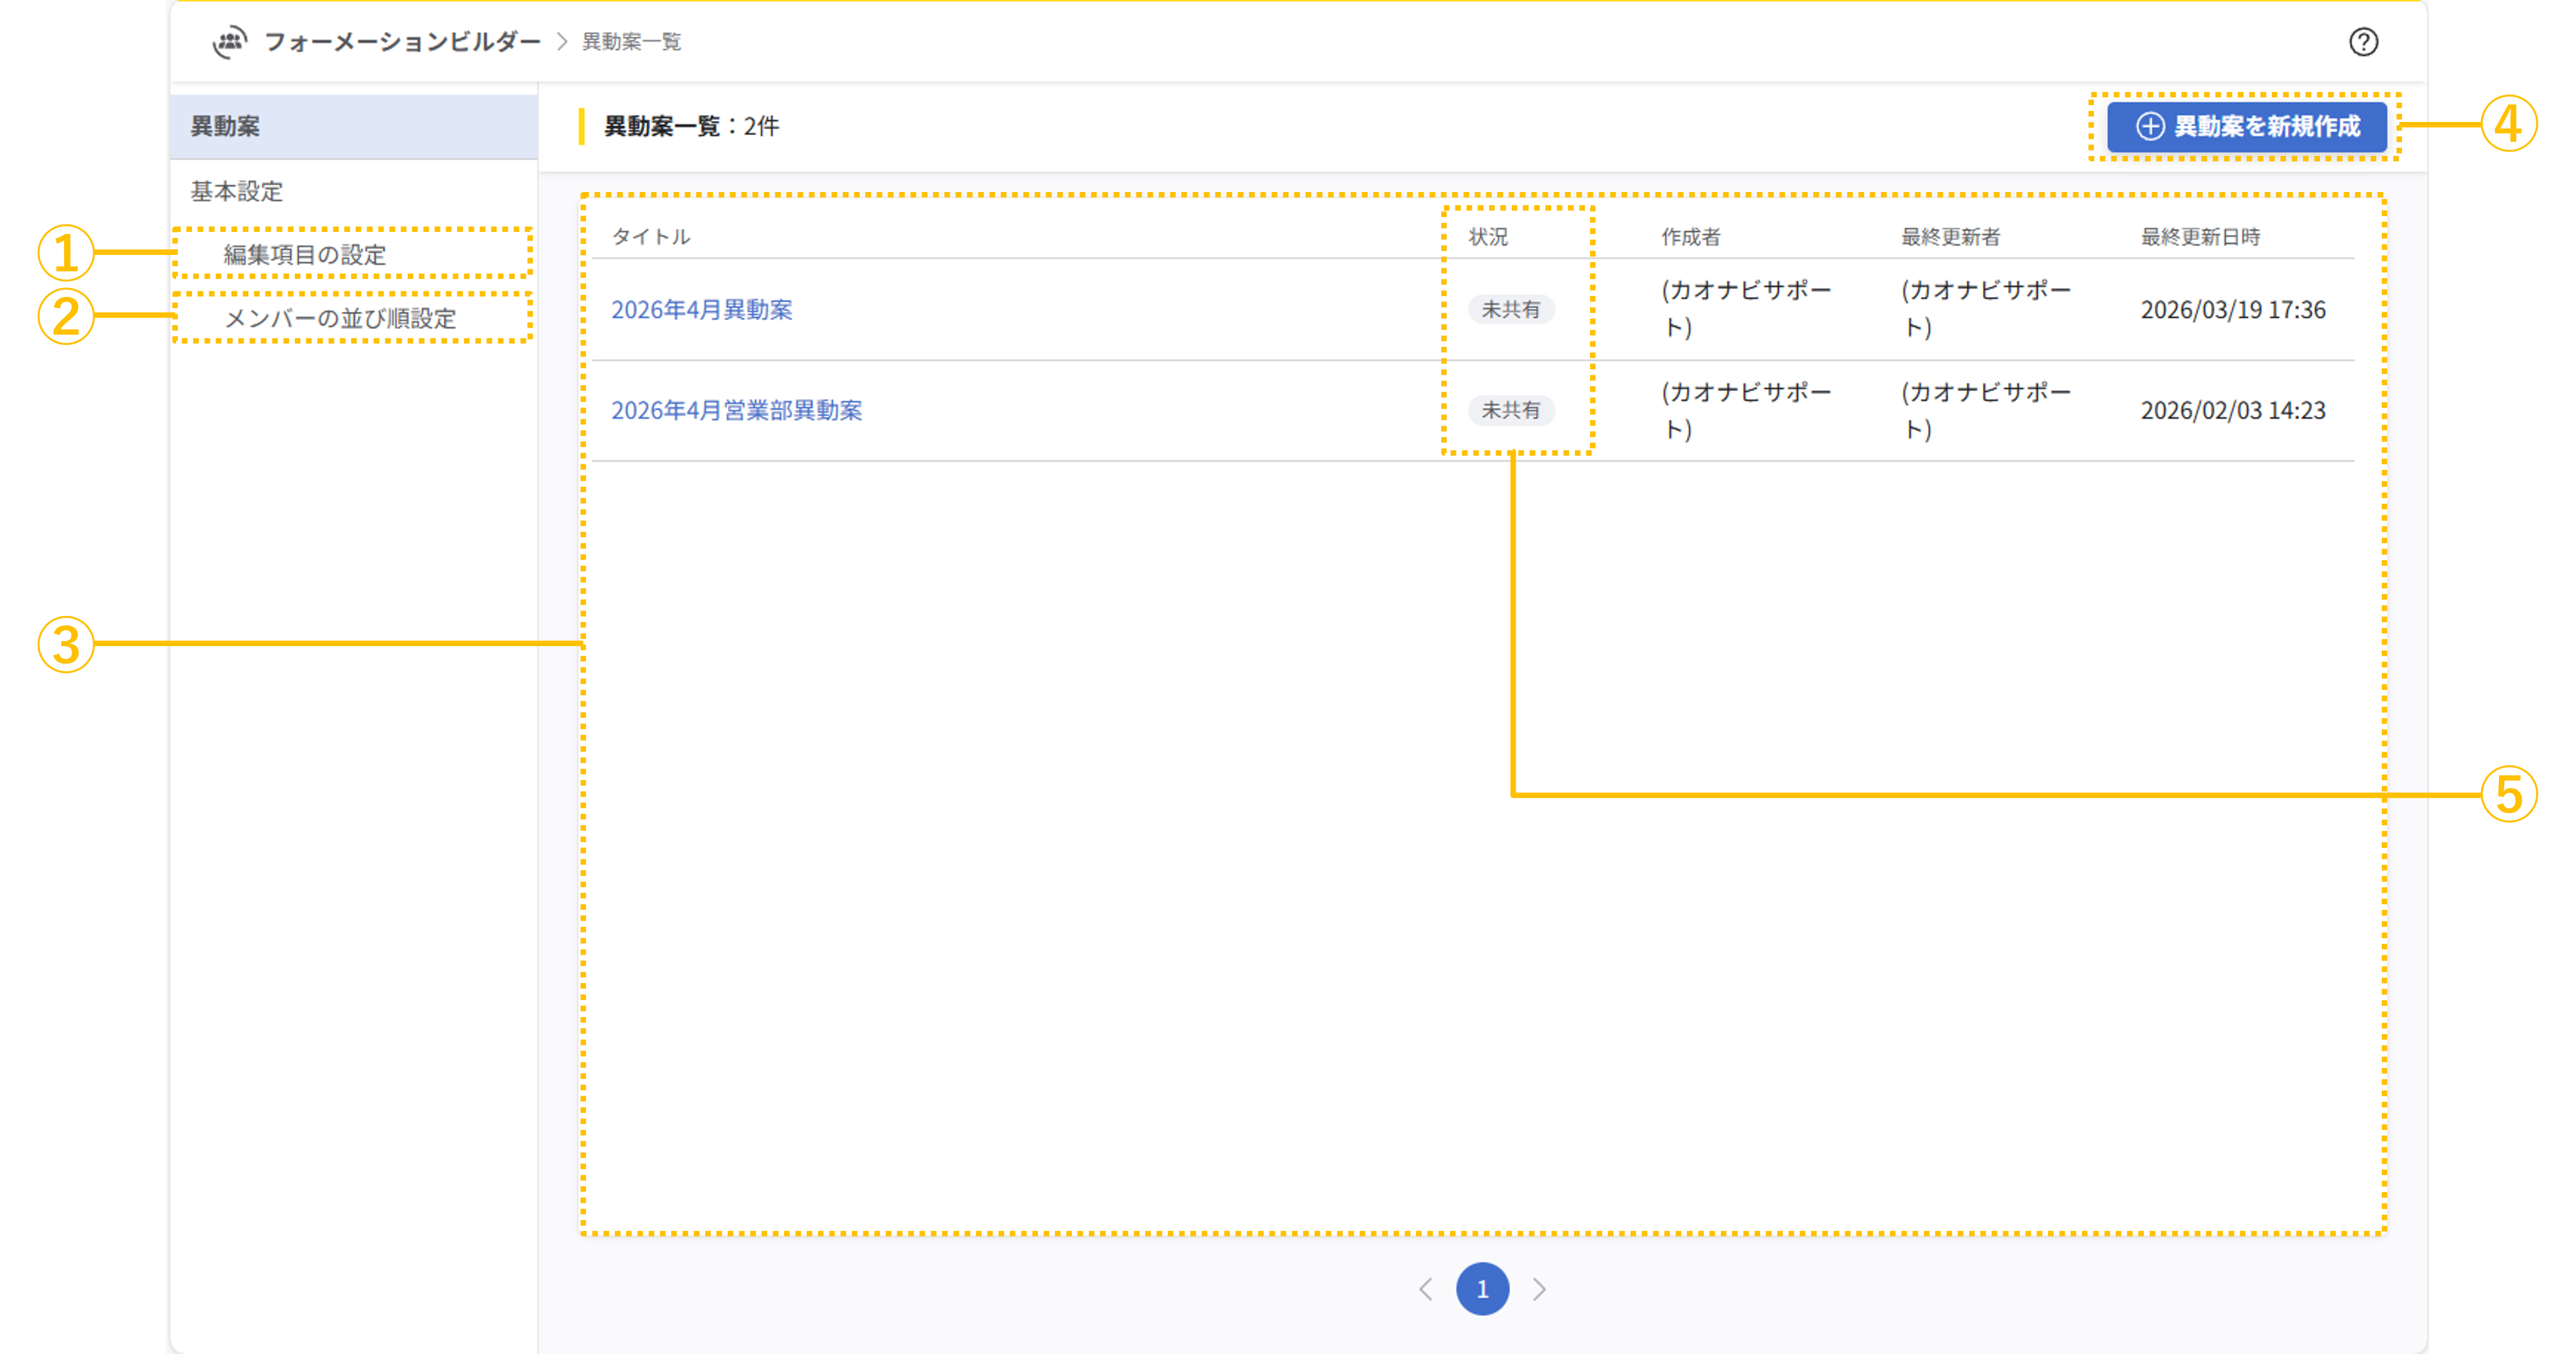This screenshot has width=2576, height=1354.
Task: Open 編集項目の設定 menu item
Action: point(305,255)
